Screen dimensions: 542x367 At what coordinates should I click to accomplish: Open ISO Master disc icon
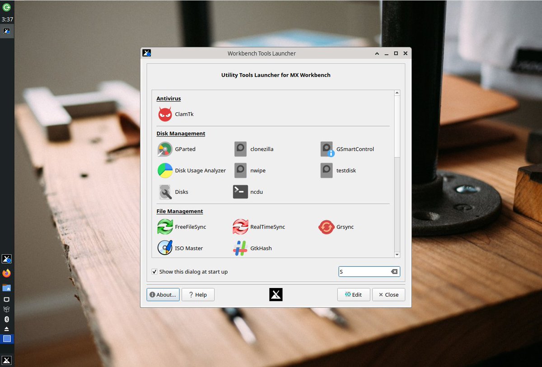click(165, 248)
